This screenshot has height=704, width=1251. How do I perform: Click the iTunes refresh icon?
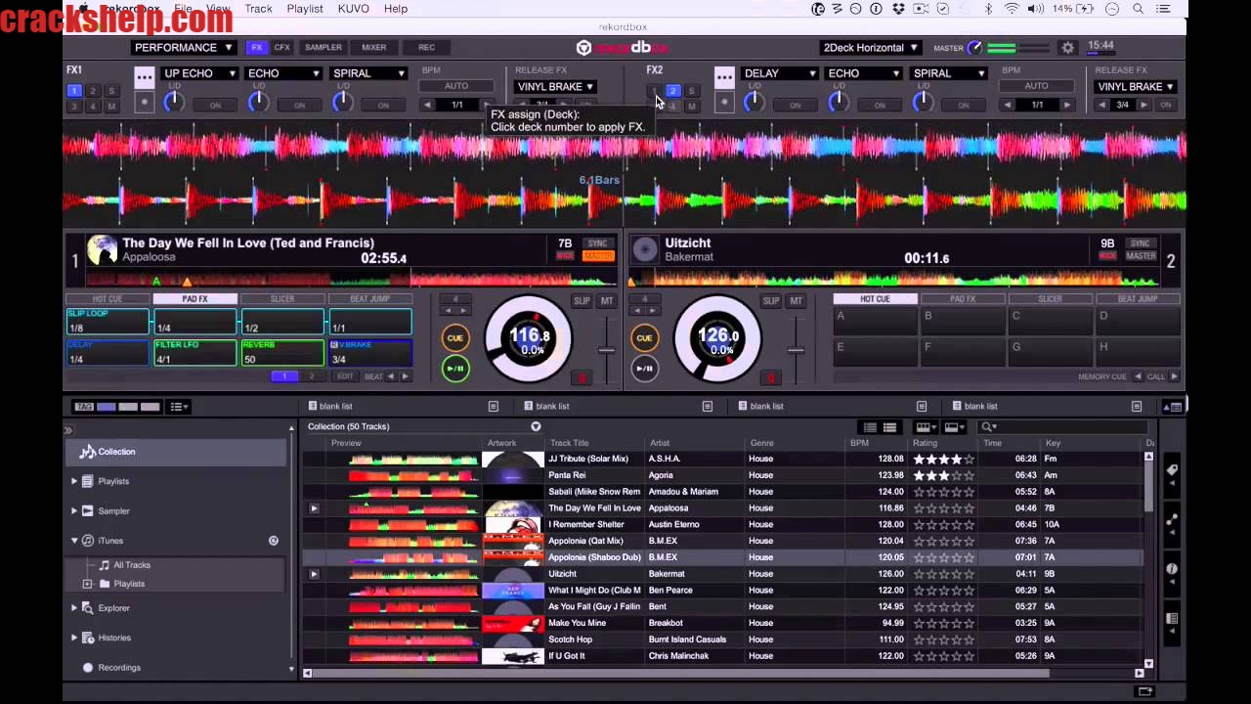pos(274,541)
